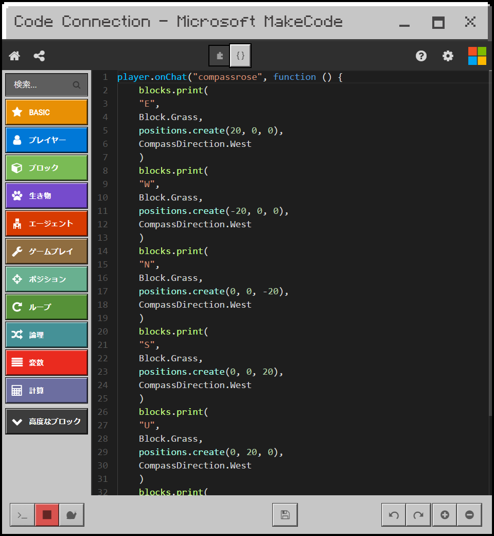Viewport: 494px width, 536px height.
Task: Open the 生き物 category
Action: (x=46, y=195)
